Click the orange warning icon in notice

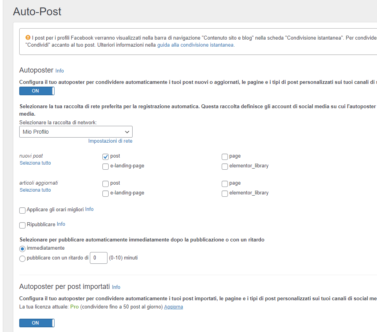(28, 38)
